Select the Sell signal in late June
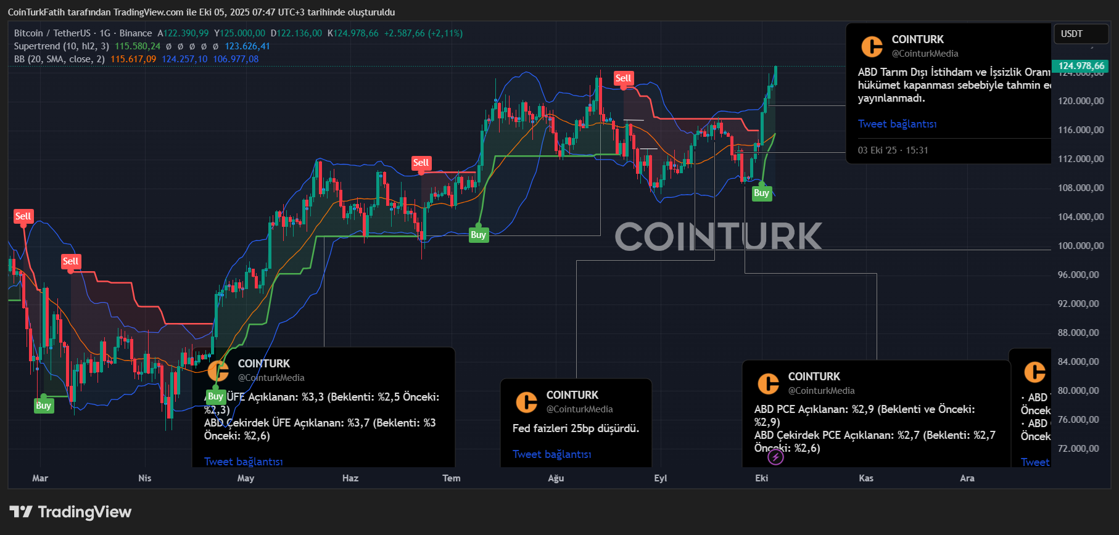The image size is (1119, 535). click(x=421, y=163)
